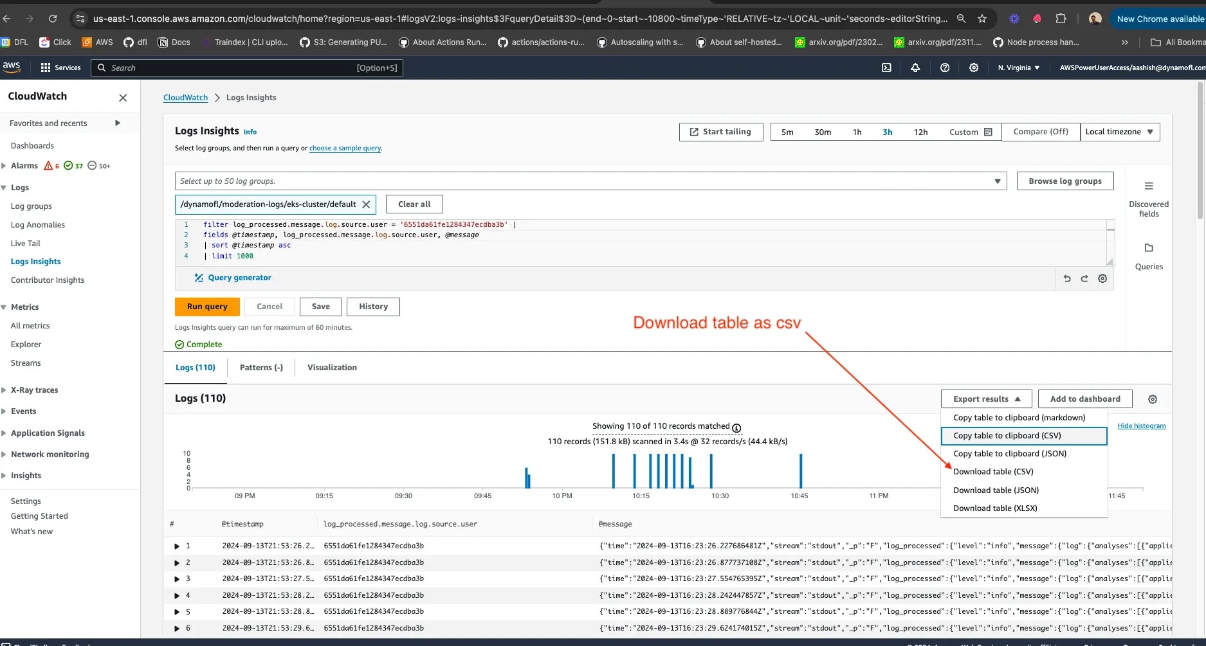Expand Alarms section in sidebar
Image resolution: width=1206 pixels, height=646 pixels.
click(4, 166)
